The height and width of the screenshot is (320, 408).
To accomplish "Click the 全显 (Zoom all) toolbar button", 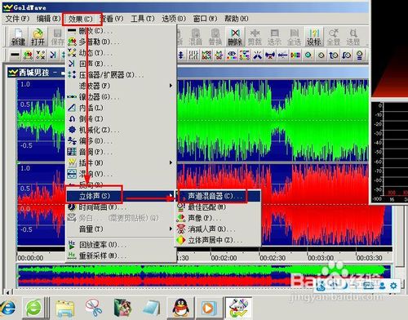I will 334,38.
